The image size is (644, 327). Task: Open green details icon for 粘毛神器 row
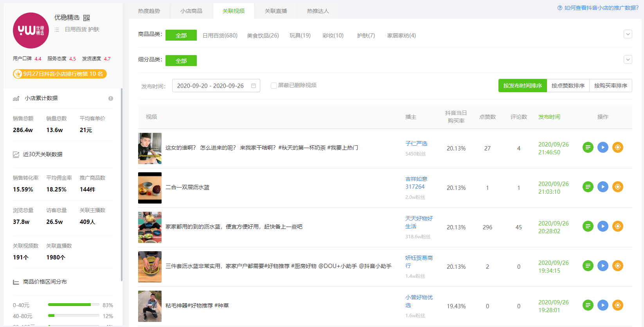click(x=588, y=305)
